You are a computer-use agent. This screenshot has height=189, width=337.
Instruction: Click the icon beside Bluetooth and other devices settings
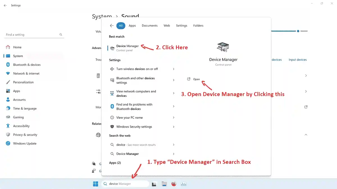(112, 80)
